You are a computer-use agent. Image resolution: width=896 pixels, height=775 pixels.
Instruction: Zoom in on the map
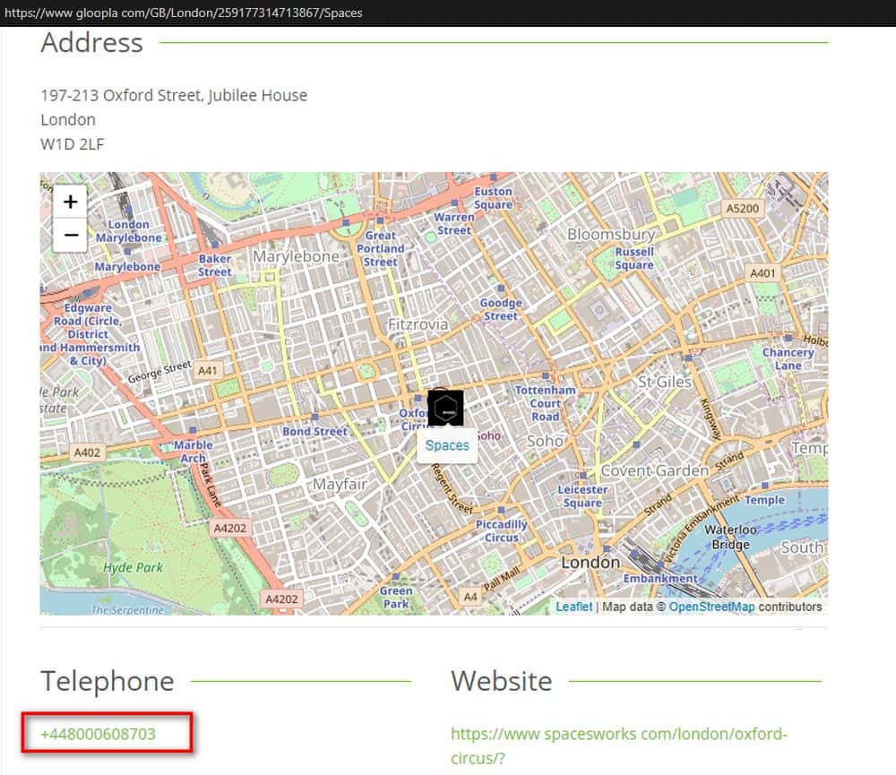[70, 202]
